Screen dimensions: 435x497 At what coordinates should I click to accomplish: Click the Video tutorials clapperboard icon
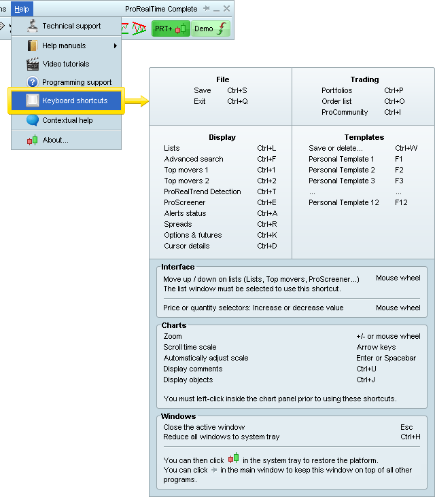pyautogui.click(x=32, y=65)
